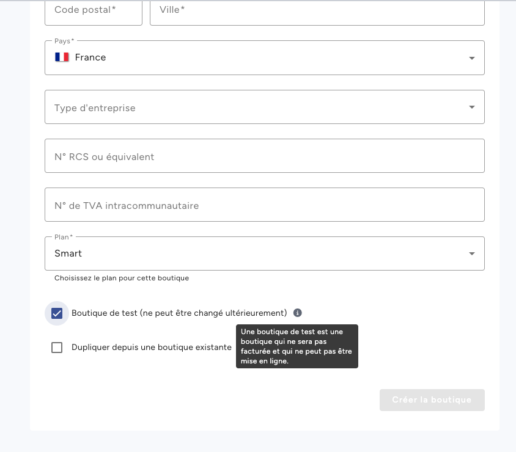Click the Plan field label
The width and height of the screenshot is (516, 452).
coord(64,237)
